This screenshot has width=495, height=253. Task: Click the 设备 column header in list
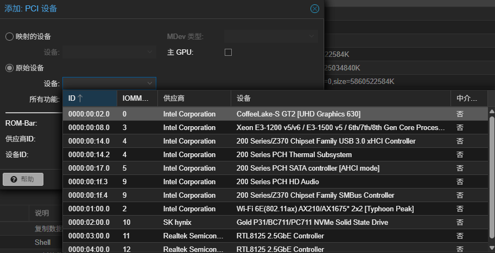click(x=340, y=99)
